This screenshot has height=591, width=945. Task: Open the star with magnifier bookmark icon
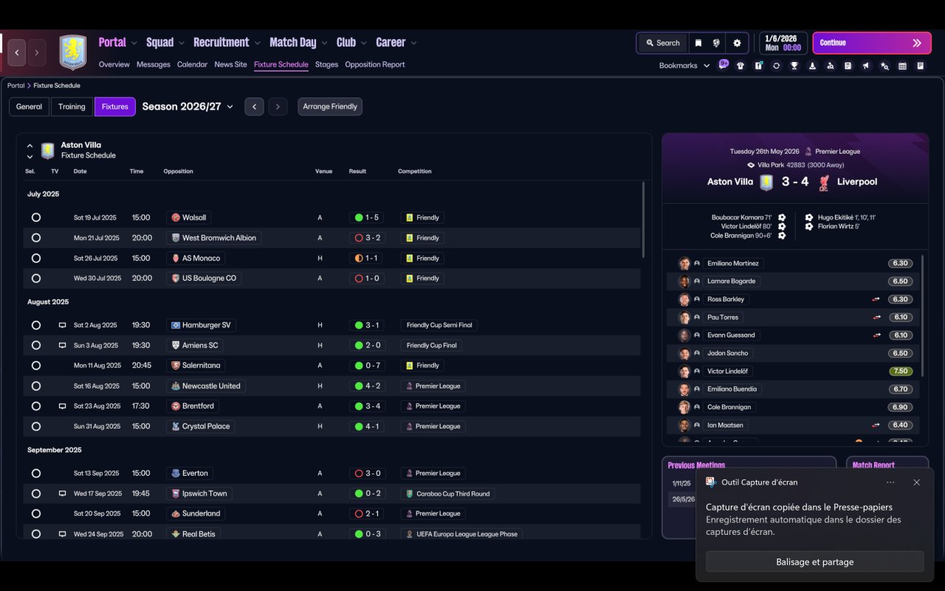(884, 66)
